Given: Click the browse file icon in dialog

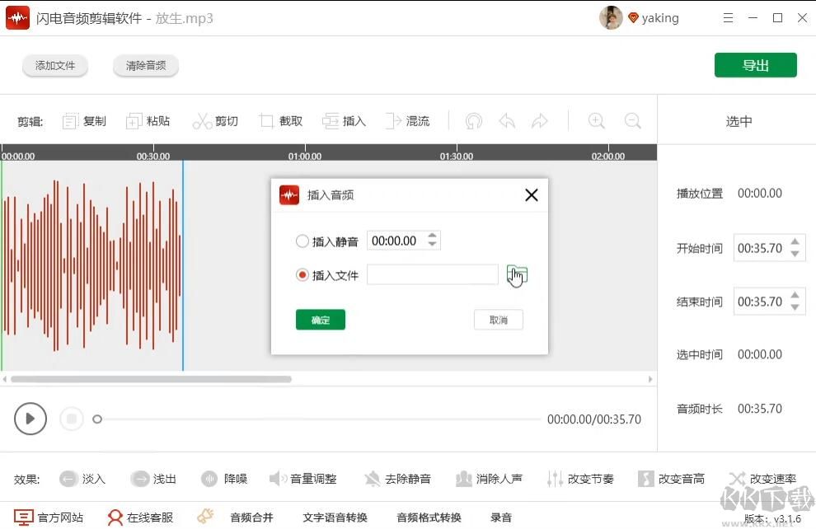Looking at the screenshot, I should [517, 272].
